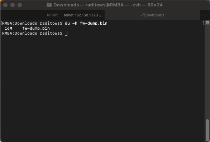
Task: Open a new tab with plus button
Action: tap(205, 15)
